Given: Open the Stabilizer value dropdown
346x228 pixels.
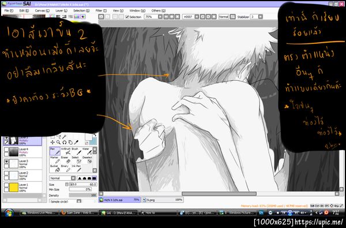Looking at the screenshot, I should (x=261, y=17).
